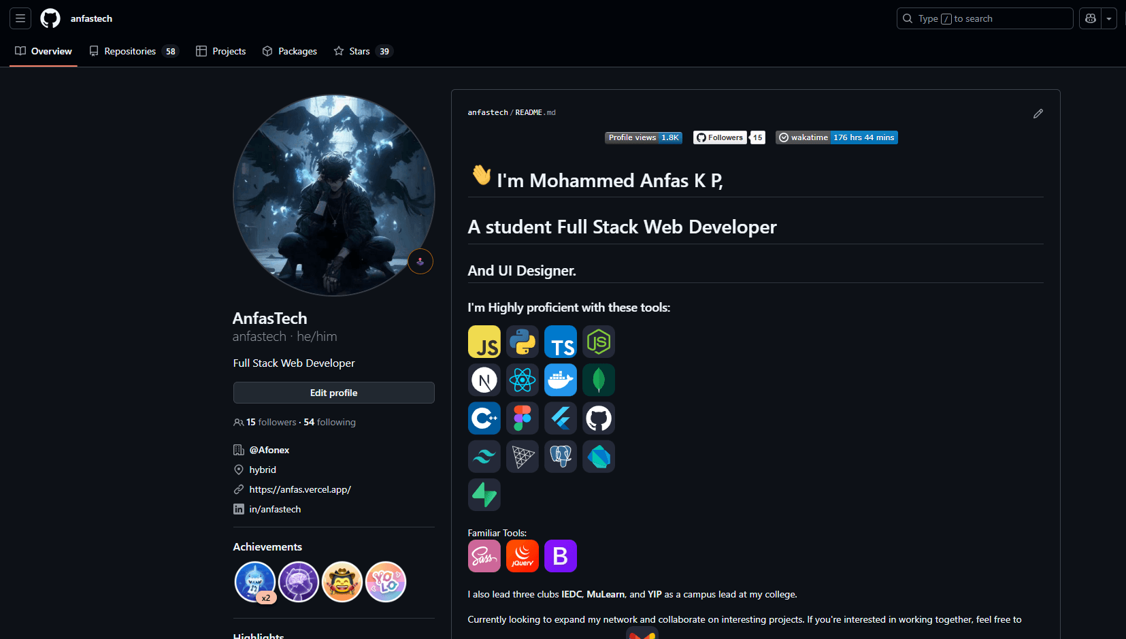Screen dimensions: 1126x639
Task: Set status via avatar emoji badge
Action: tap(420, 261)
